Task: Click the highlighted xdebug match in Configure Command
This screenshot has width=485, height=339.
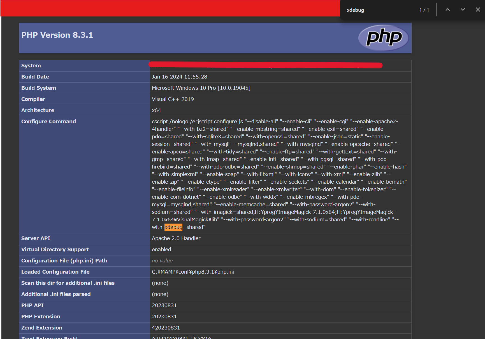Action: [x=173, y=227]
